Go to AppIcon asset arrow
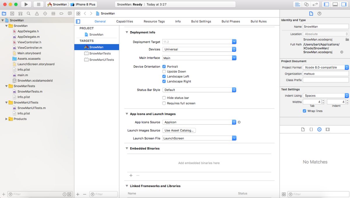Screen dimensions: 350x198 coord(239,122)
